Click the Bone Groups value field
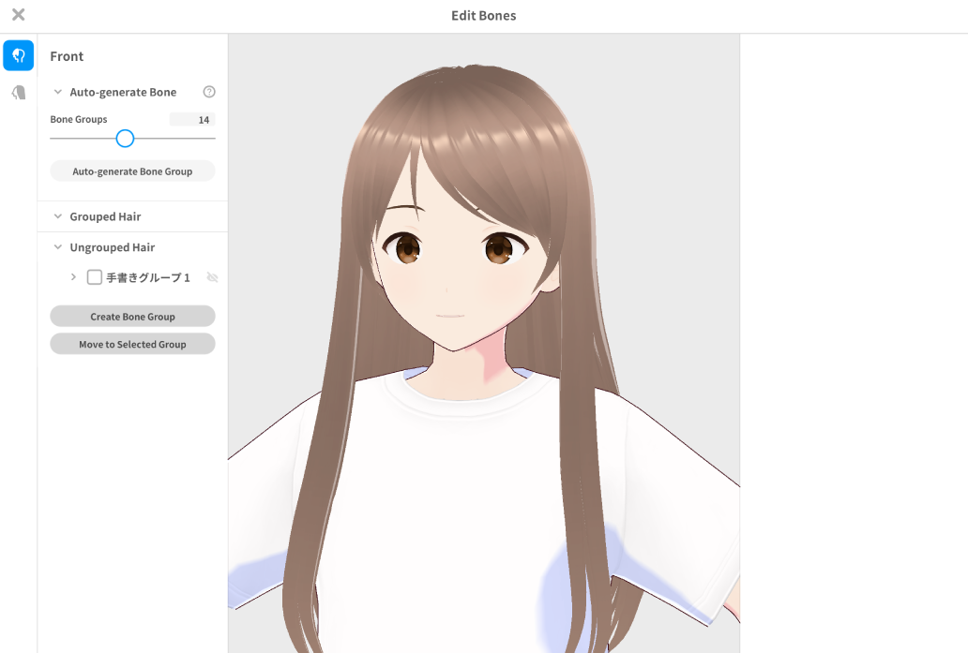The width and height of the screenshot is (968, 653). [192, 120]
